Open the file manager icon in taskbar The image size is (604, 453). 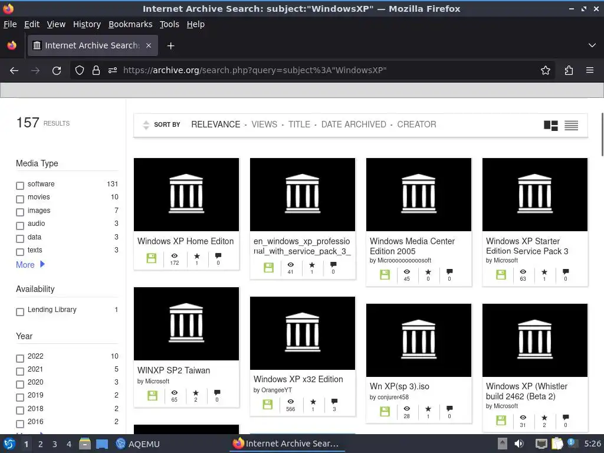tap(85, 444)
